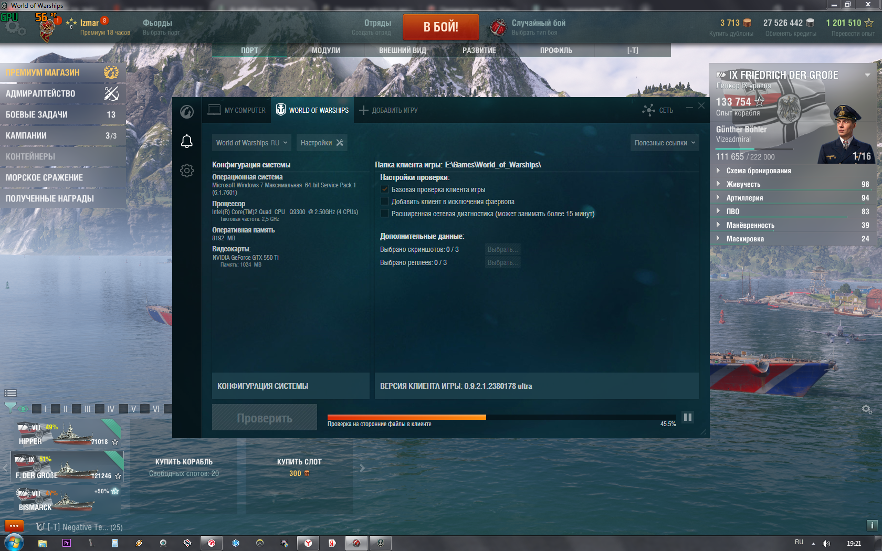Toggle tier I filter checkbox
This screenshot has width=882, height=551.
click(x=37, y=409)
